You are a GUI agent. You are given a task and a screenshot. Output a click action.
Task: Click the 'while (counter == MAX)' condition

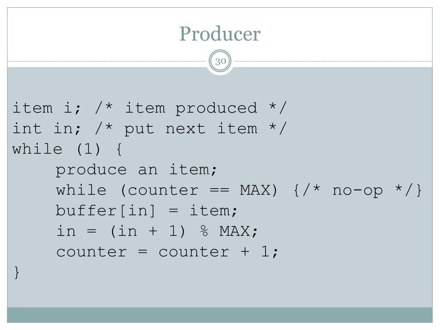tap(167, 190)
